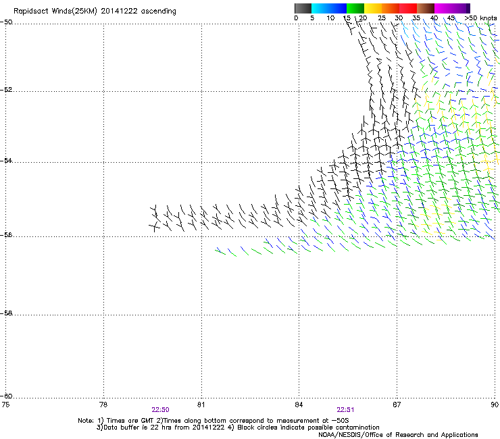
Task: Click the '90' longitude axis label
Action: click(495, 405)
